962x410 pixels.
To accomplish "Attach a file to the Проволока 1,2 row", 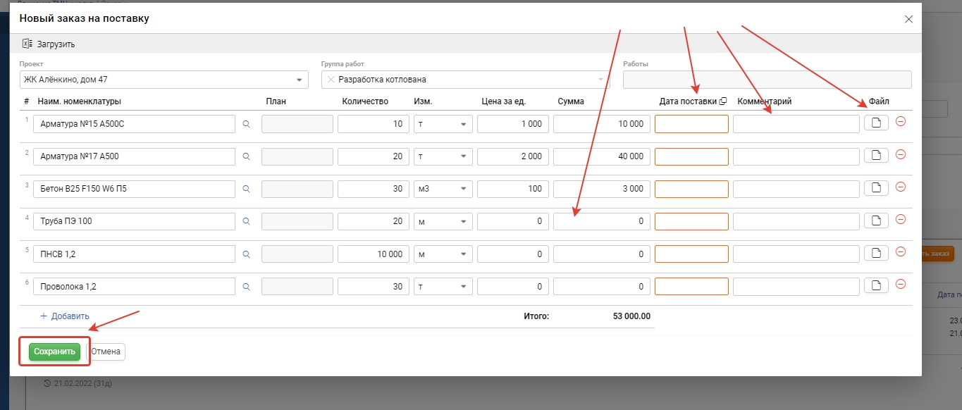I will pyautogui.click(x=876, y=285).
